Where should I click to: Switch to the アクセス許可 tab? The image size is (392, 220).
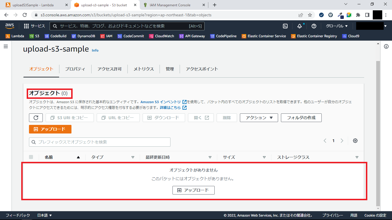109,69
